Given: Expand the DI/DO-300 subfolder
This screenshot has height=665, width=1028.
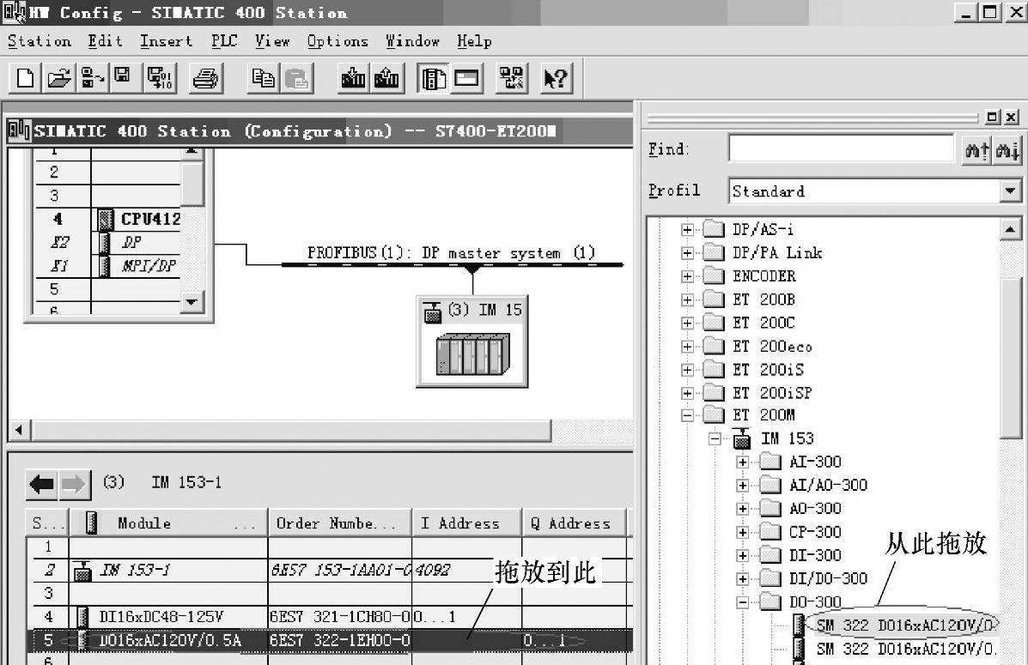Looking at the screenshot, I should (743, 579).
